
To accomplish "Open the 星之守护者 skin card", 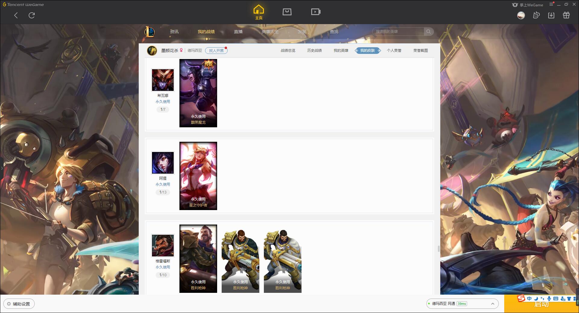I will [x=198, y=176].
